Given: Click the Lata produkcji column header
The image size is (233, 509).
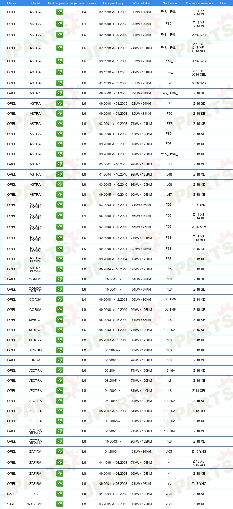Looking at the screenshot, I should pyautogui.click(x=113, y=3).
